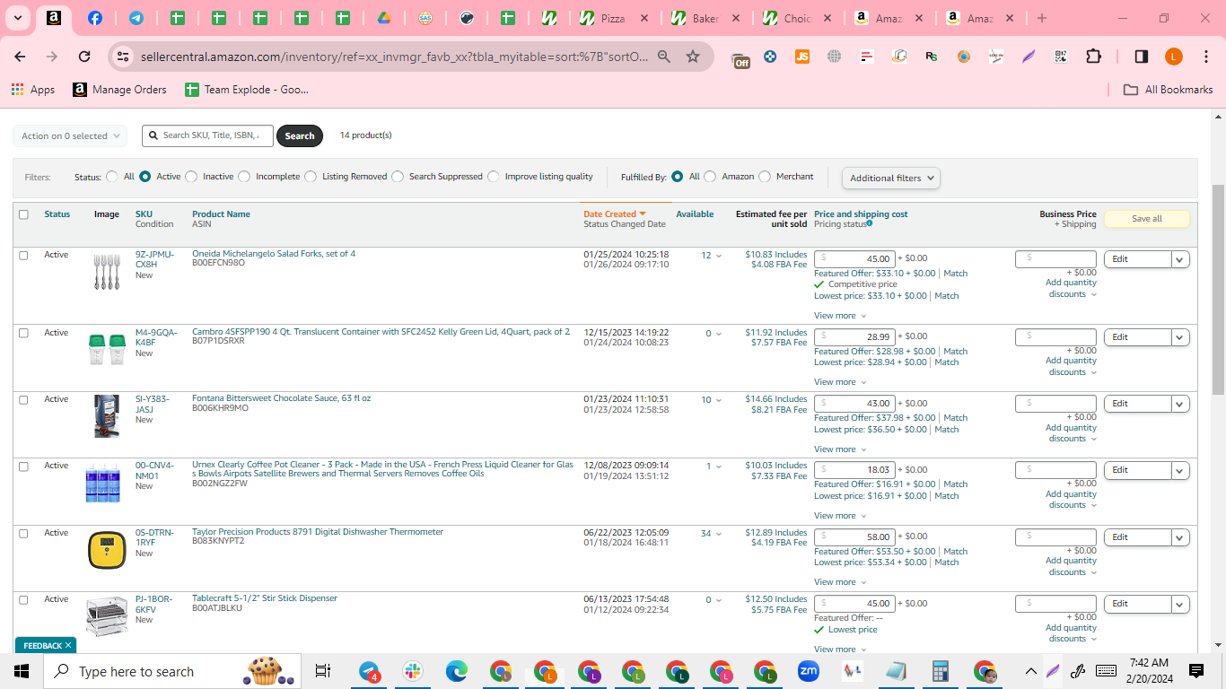The width and height of the screenshot is (1226, 689).
Task: Focus the Search SKU, Title, ISBN field
Action: tap(207, 135)
